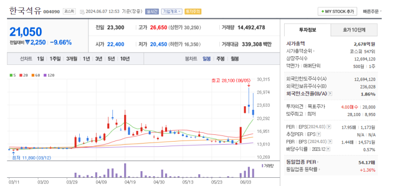Click the clock icon before the 2024.06.07 timestamp
Image resolution: width=395 pixels, height=186 pixels.
pyautogui.click(x=82, y=12)
